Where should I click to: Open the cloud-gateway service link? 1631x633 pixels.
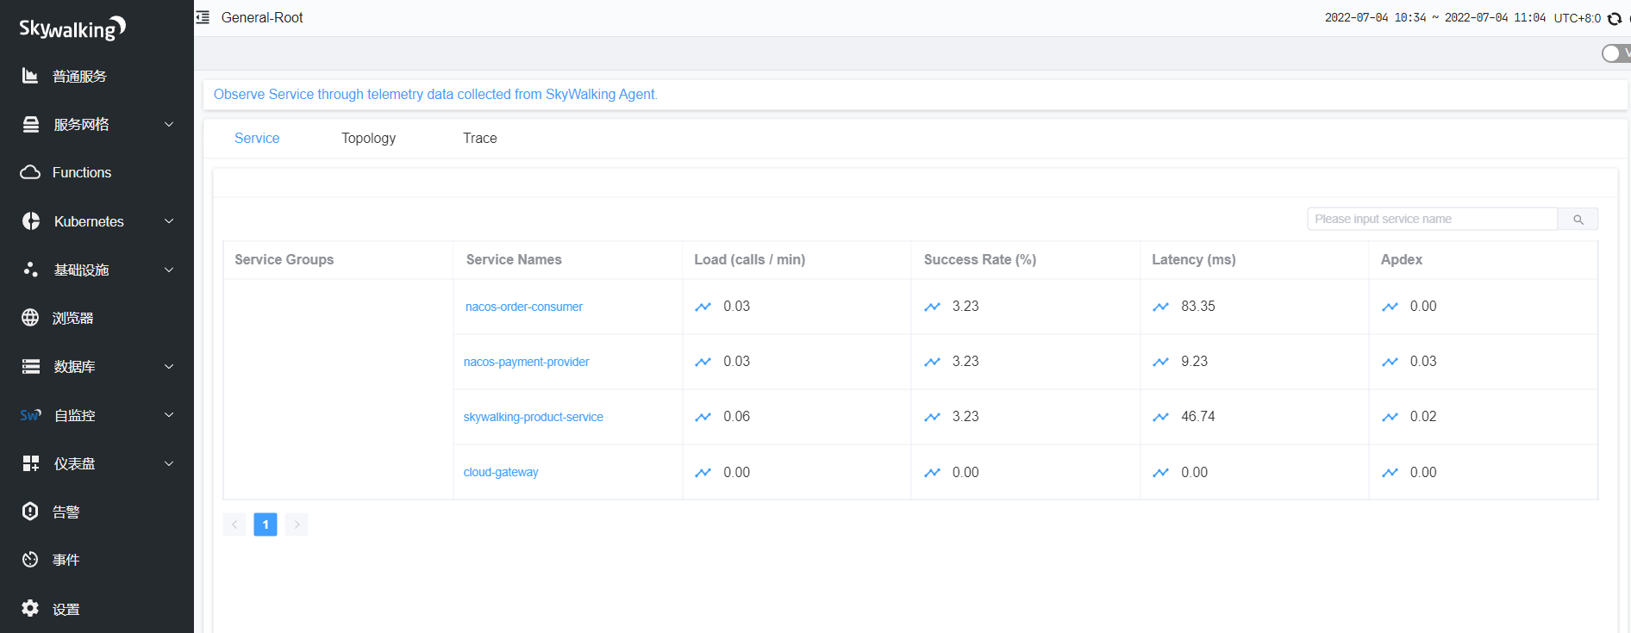tap(500, 473)
